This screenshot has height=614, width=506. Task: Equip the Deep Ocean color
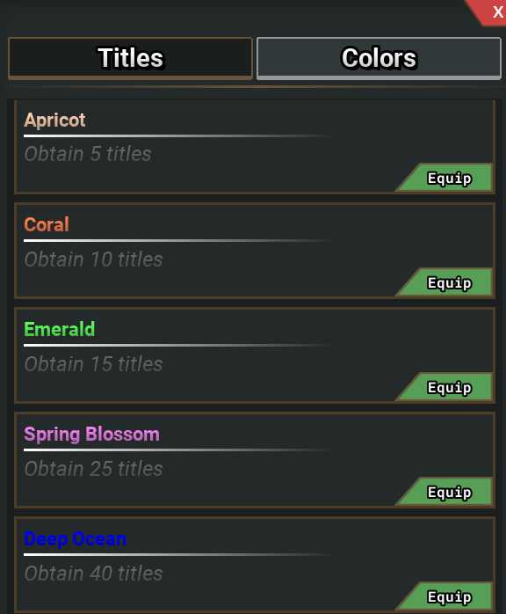(x=445, y=596)
